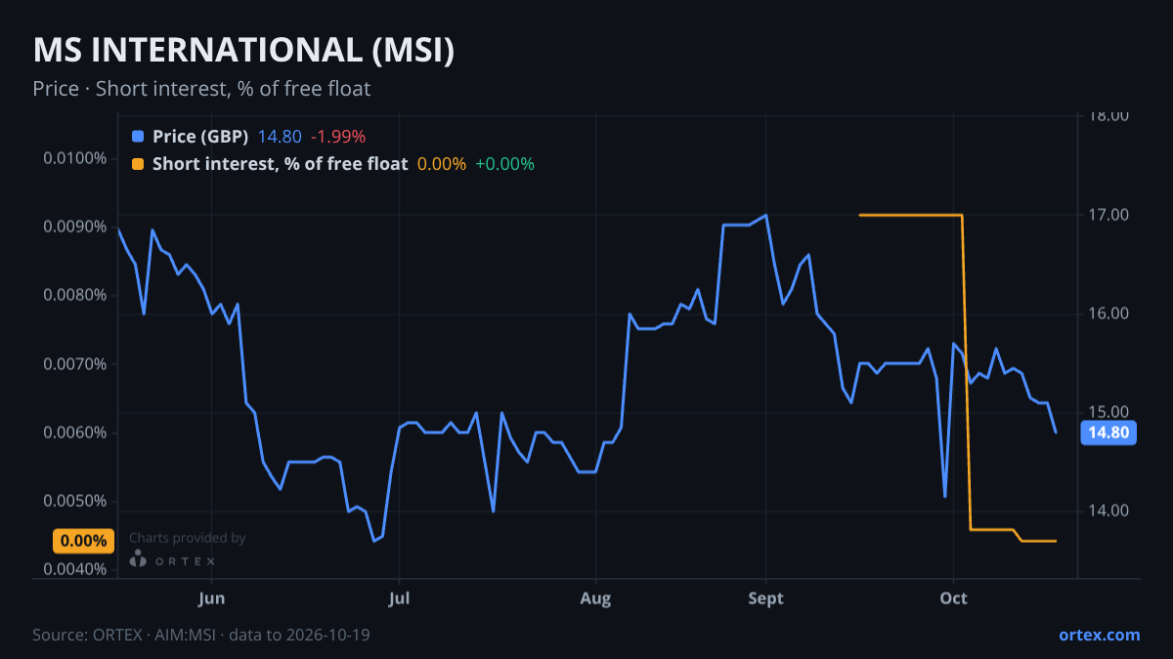This screenshot has width=1173, height=659.
Task: Click the Oct x-axis label
Action: 953,598
